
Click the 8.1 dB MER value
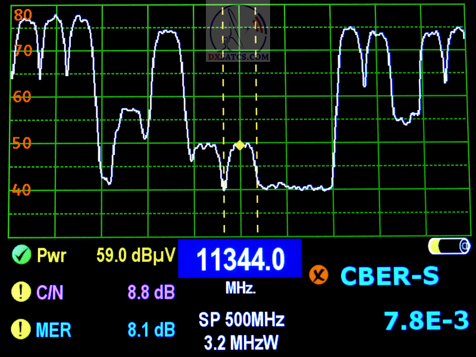(x=151, y=329)
